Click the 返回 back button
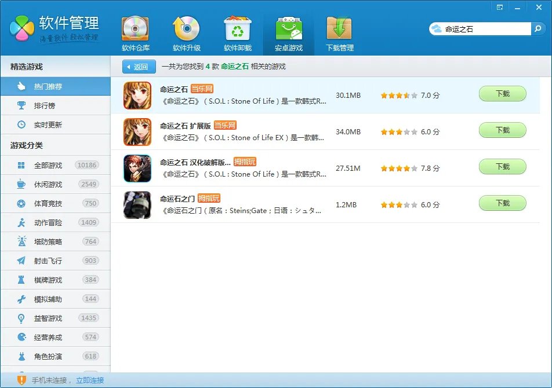The width and height of the screenshot is (552, 388). [137, 67]
